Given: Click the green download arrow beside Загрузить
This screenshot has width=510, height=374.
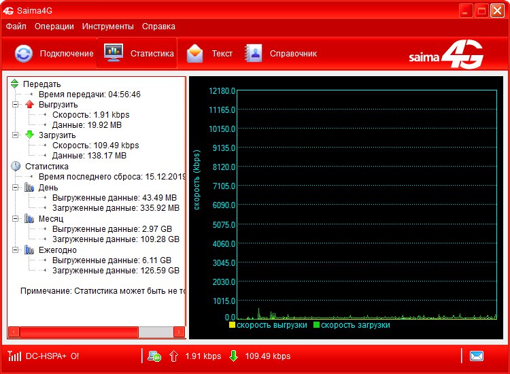Looking at the screenshot, I should click(30, 135).
